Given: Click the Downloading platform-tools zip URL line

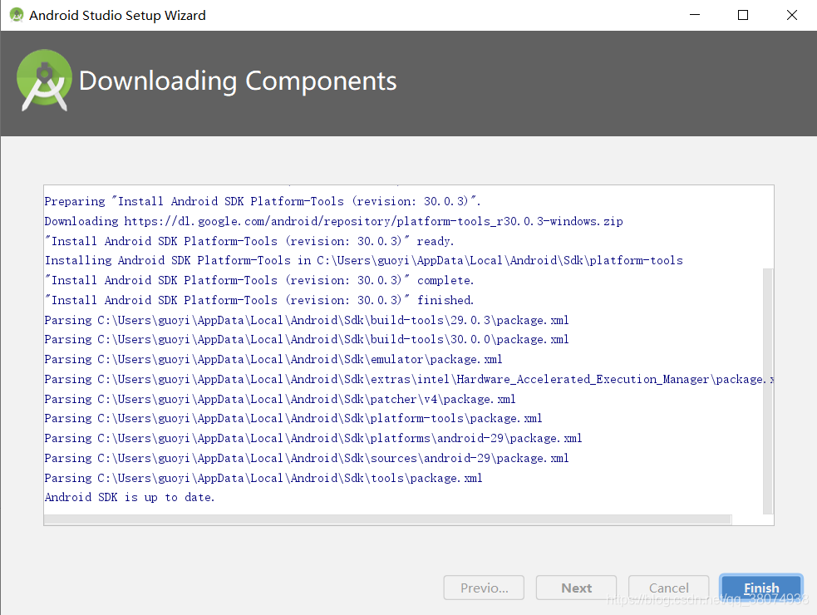Looking at the screenshot, I should click(x=333, y=221).
